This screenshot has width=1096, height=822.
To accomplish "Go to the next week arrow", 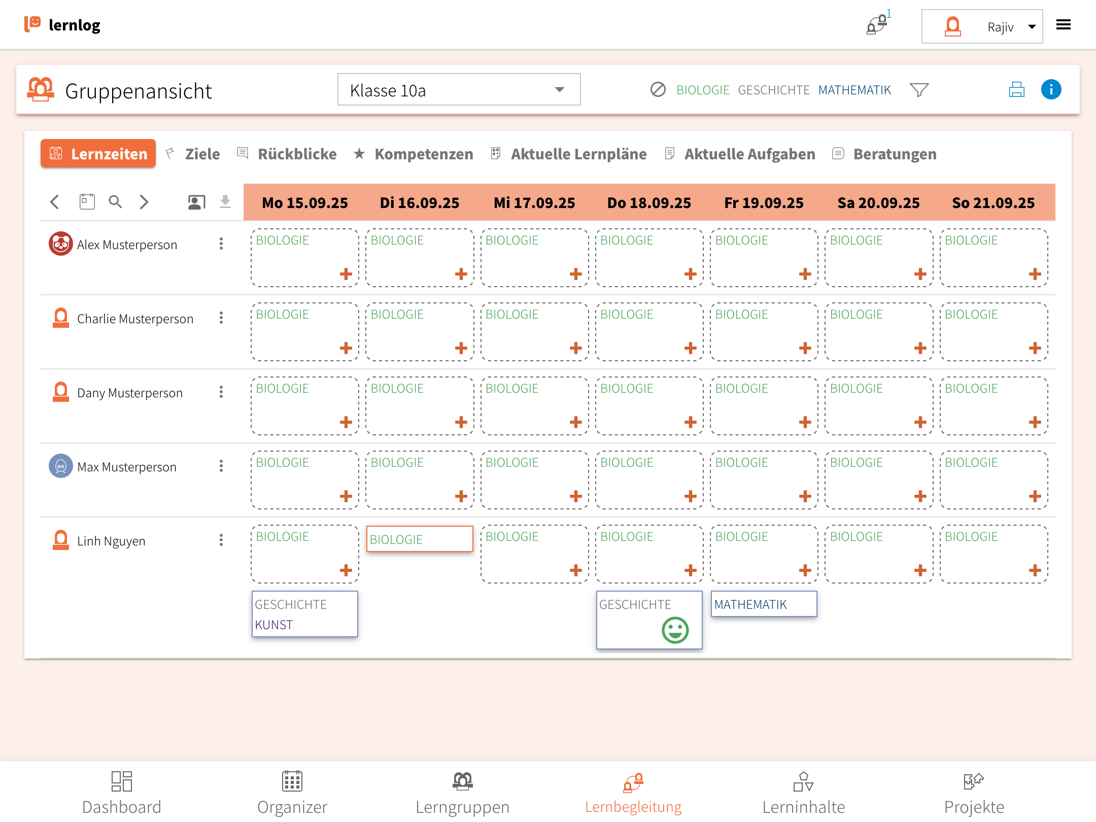I will pyautogui.click(x=144, y=202).
